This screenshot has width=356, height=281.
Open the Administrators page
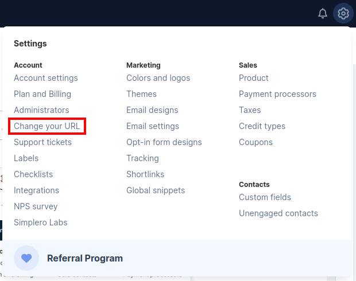[x=41, y=110]
